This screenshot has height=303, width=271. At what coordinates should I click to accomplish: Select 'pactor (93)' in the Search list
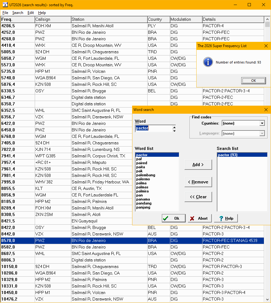pyautogui.click(x=228, y=155)
